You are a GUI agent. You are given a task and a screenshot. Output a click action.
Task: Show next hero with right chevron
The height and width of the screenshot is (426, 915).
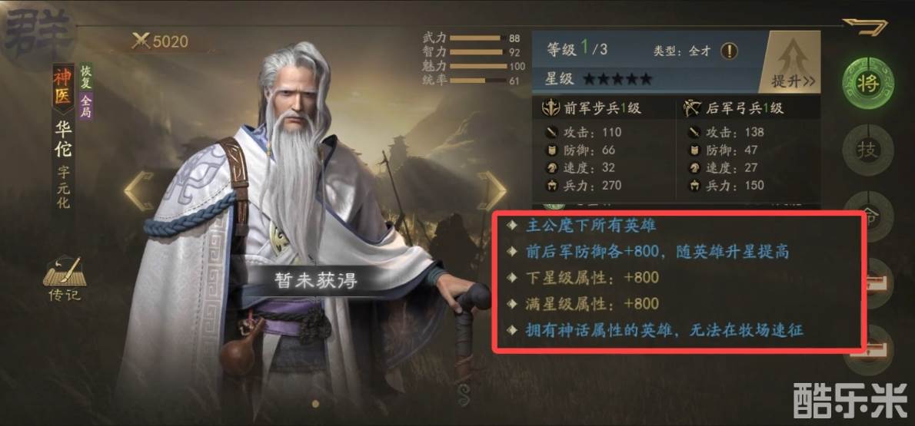point(491,190)
